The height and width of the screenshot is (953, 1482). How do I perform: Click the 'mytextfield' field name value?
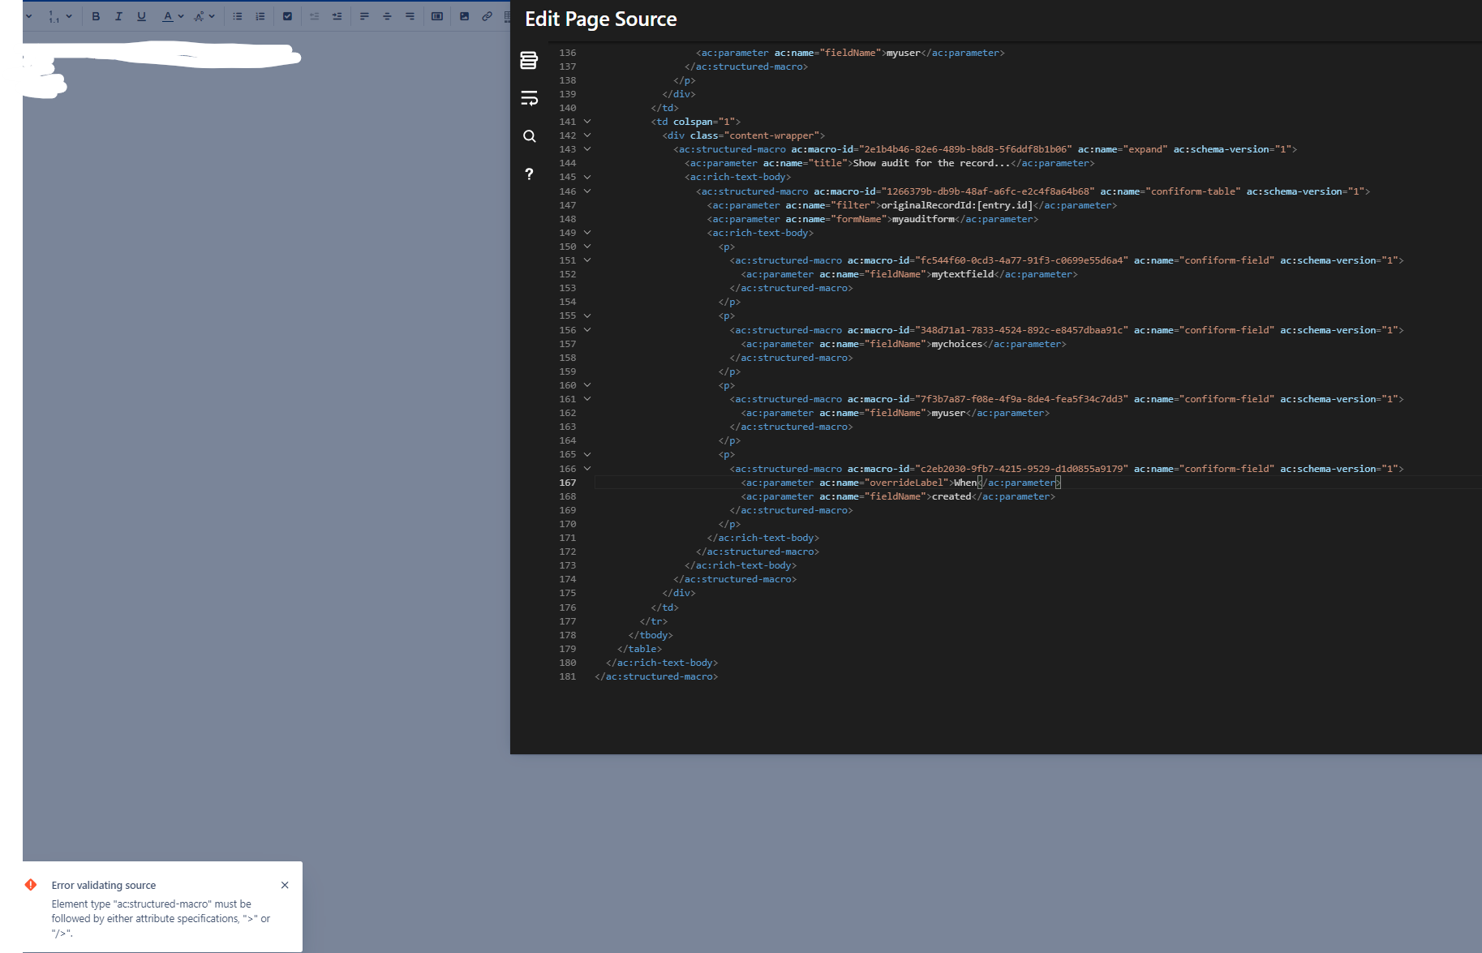pos(963,274)
